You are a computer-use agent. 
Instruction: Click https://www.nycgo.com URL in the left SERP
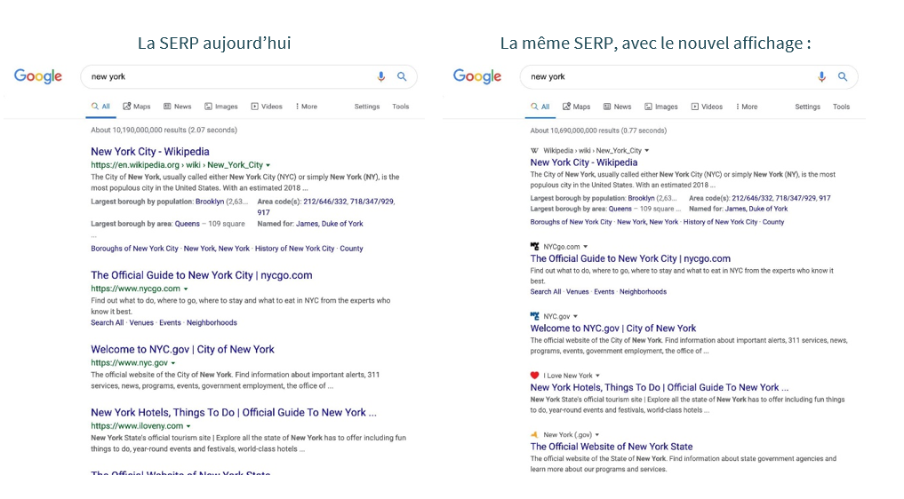pos(135,289)
